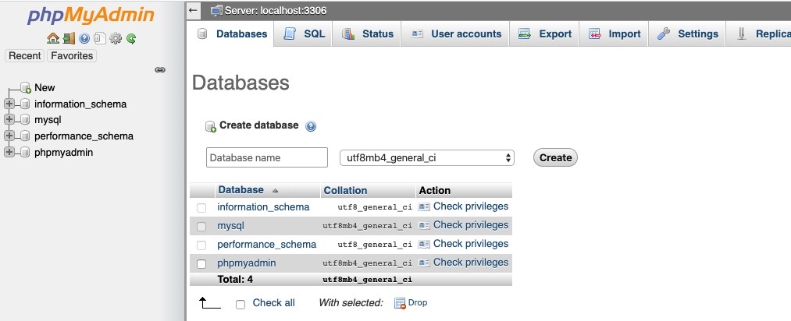
Task: Open phpMyAdmin documentation question-mark icon
Action: point(84,38)
